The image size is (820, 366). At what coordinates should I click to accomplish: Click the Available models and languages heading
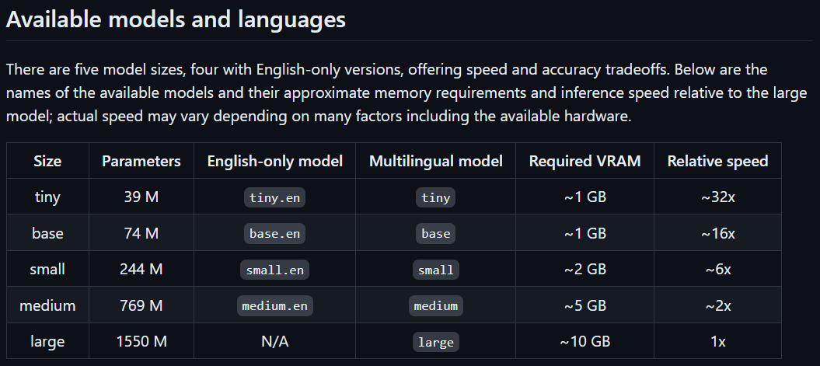click(x=176, y=19)
